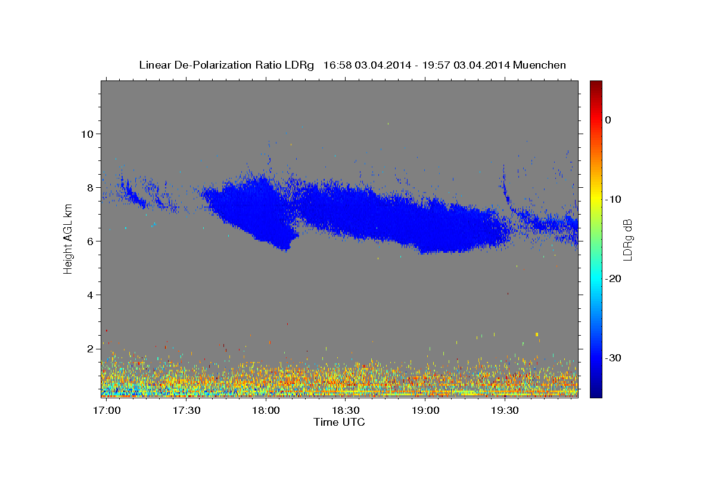Click the colorbar value -30
This screenshot has height=477, width=715.
click(613, 358)
